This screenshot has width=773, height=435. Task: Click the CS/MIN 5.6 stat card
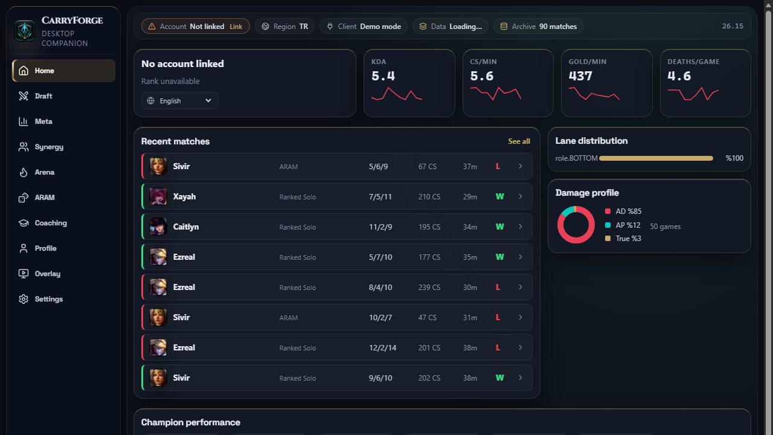click(508, 83)
